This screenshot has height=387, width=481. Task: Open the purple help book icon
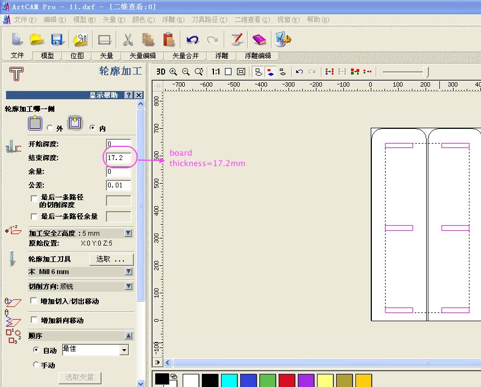click(259, 39)
